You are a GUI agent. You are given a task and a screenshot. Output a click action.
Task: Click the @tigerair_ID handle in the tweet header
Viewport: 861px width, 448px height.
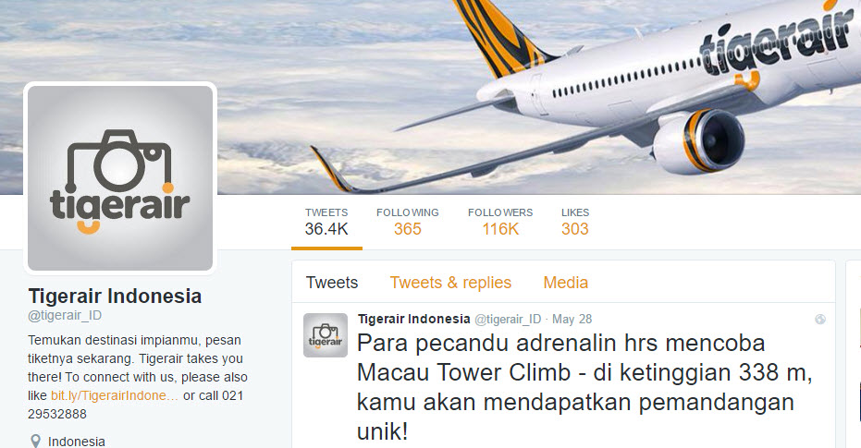click(x=508, y=319)
